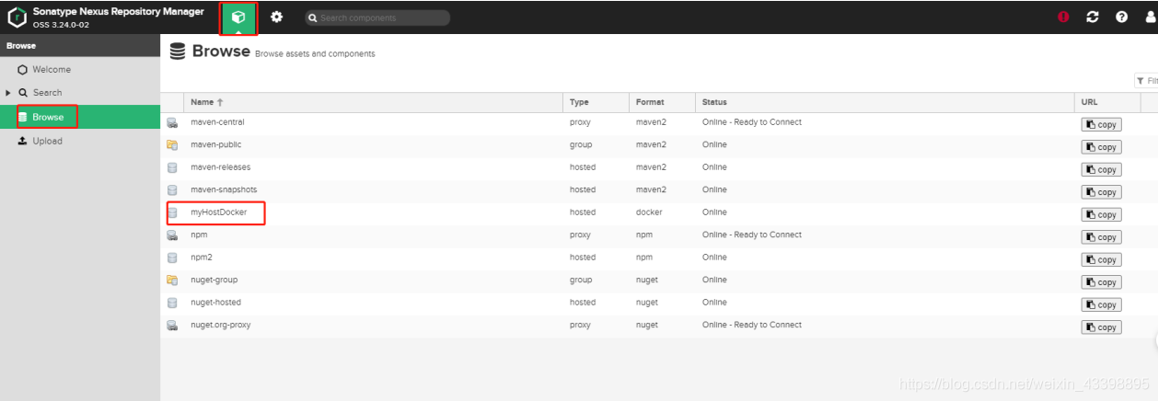Sort by the Status column header
Viewport: 1158px width, 401px height.
885,102
